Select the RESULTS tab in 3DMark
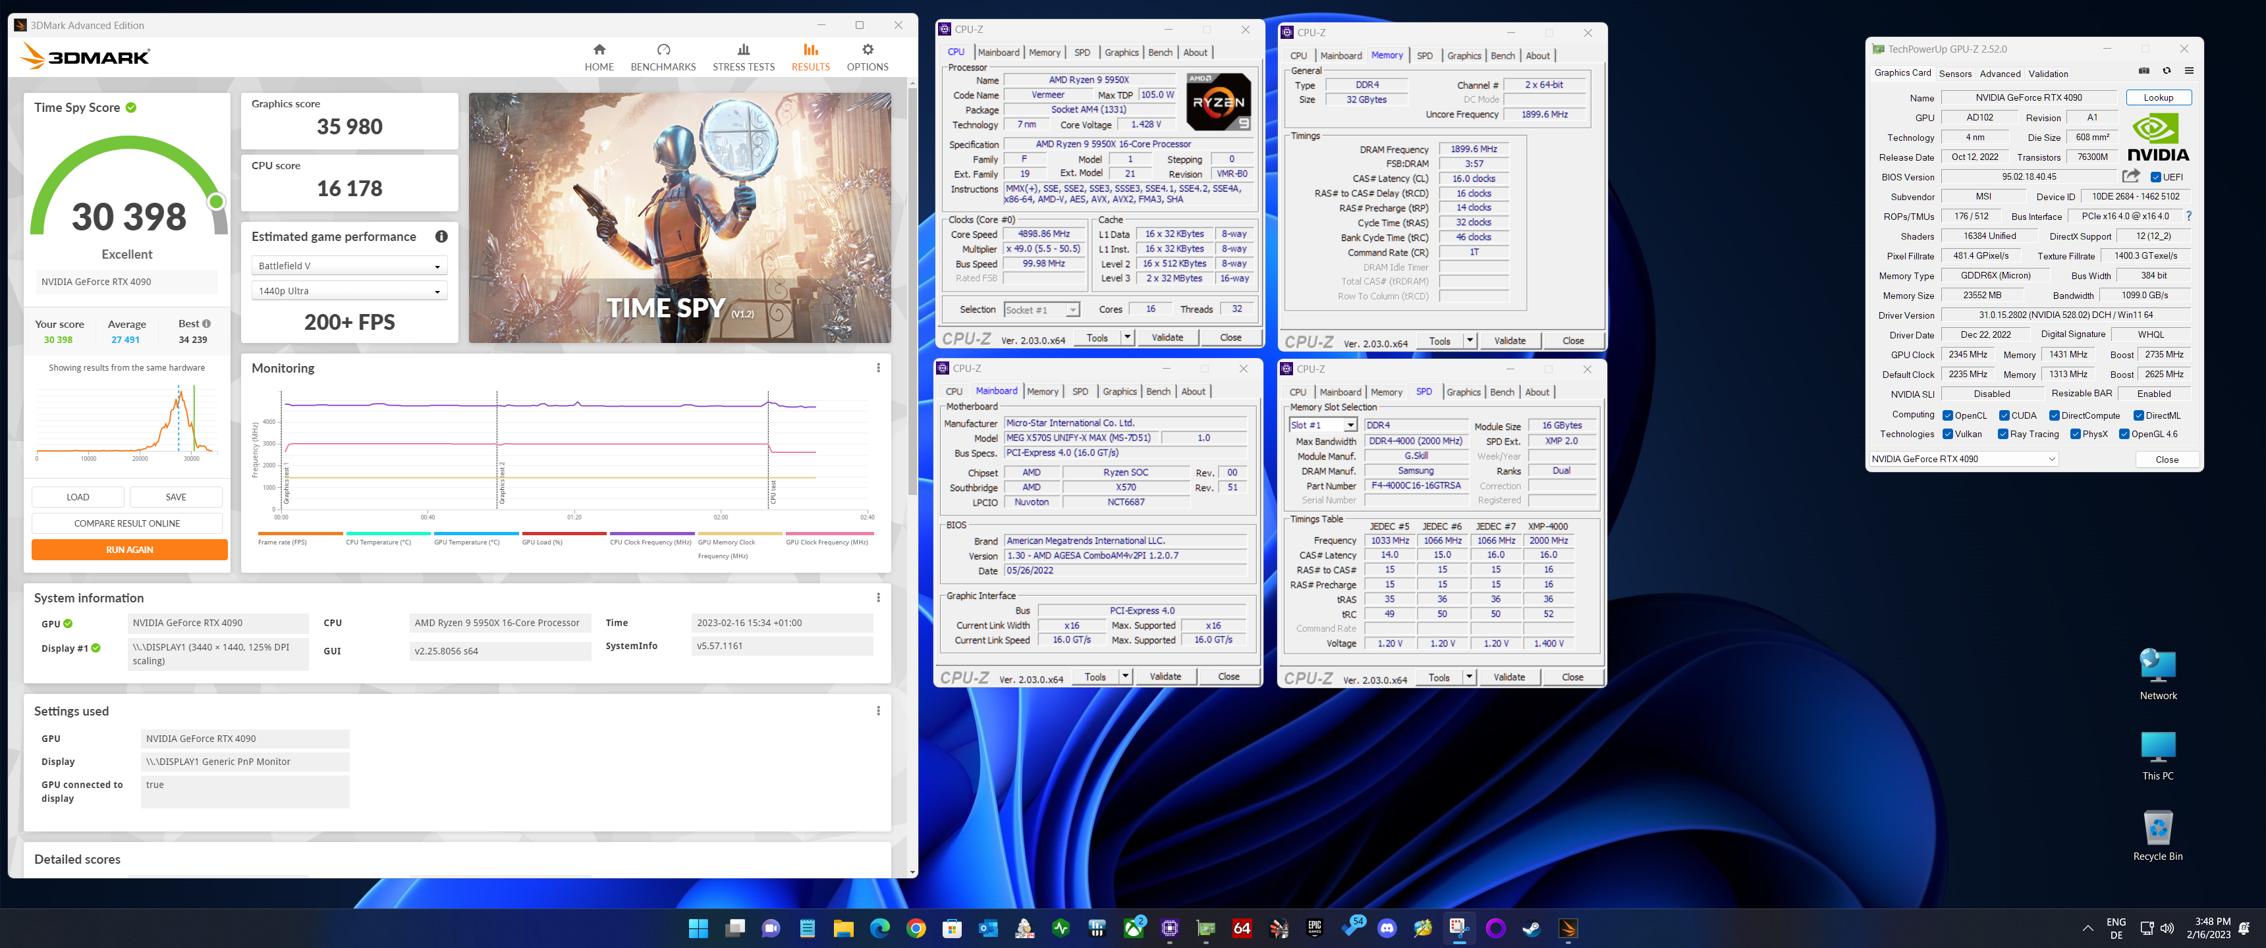 pyautogui.click(x=810, y=57)
